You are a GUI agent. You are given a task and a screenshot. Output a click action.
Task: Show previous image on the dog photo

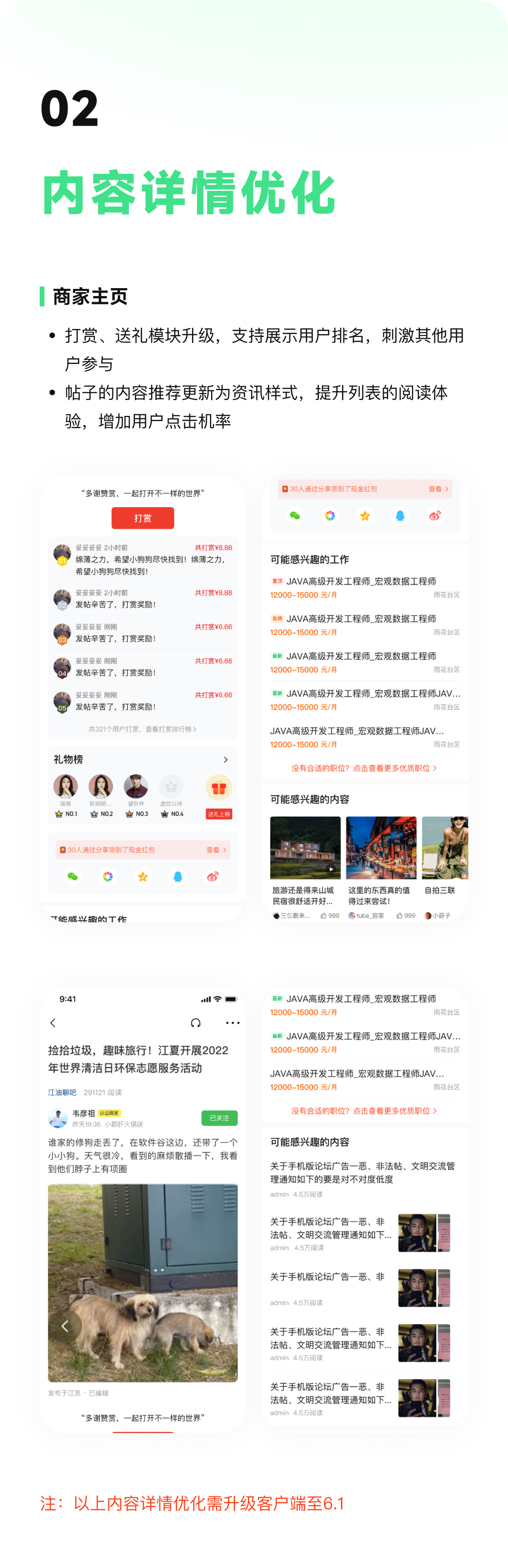64,1326
